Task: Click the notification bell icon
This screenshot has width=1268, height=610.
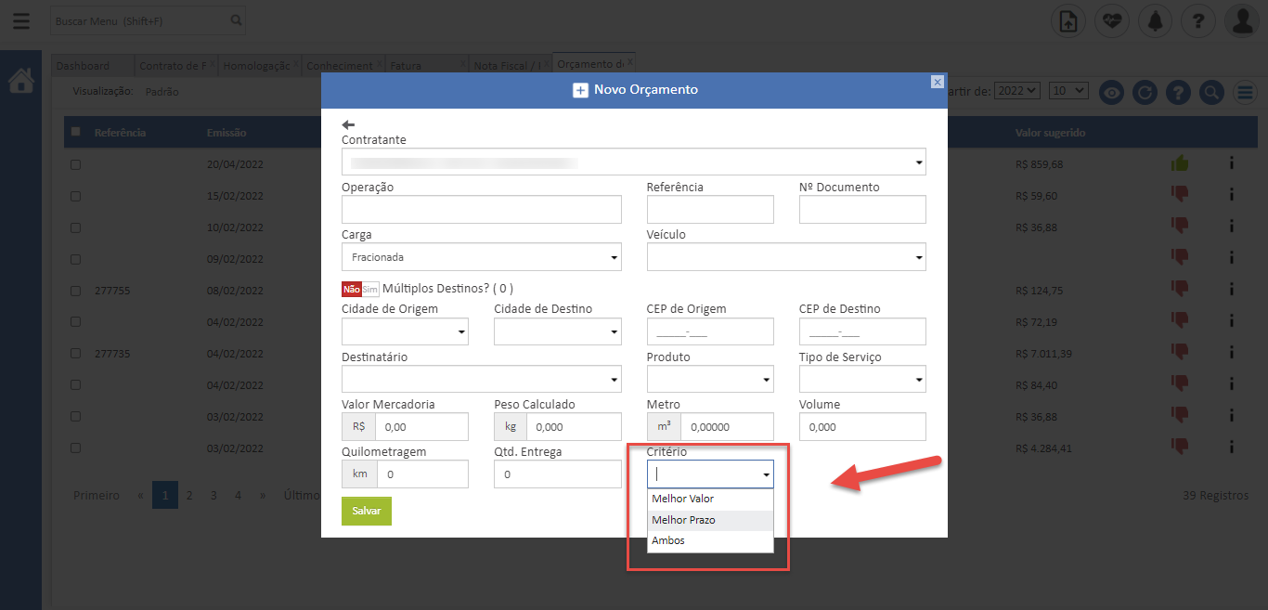Action: pos(1155,21)
